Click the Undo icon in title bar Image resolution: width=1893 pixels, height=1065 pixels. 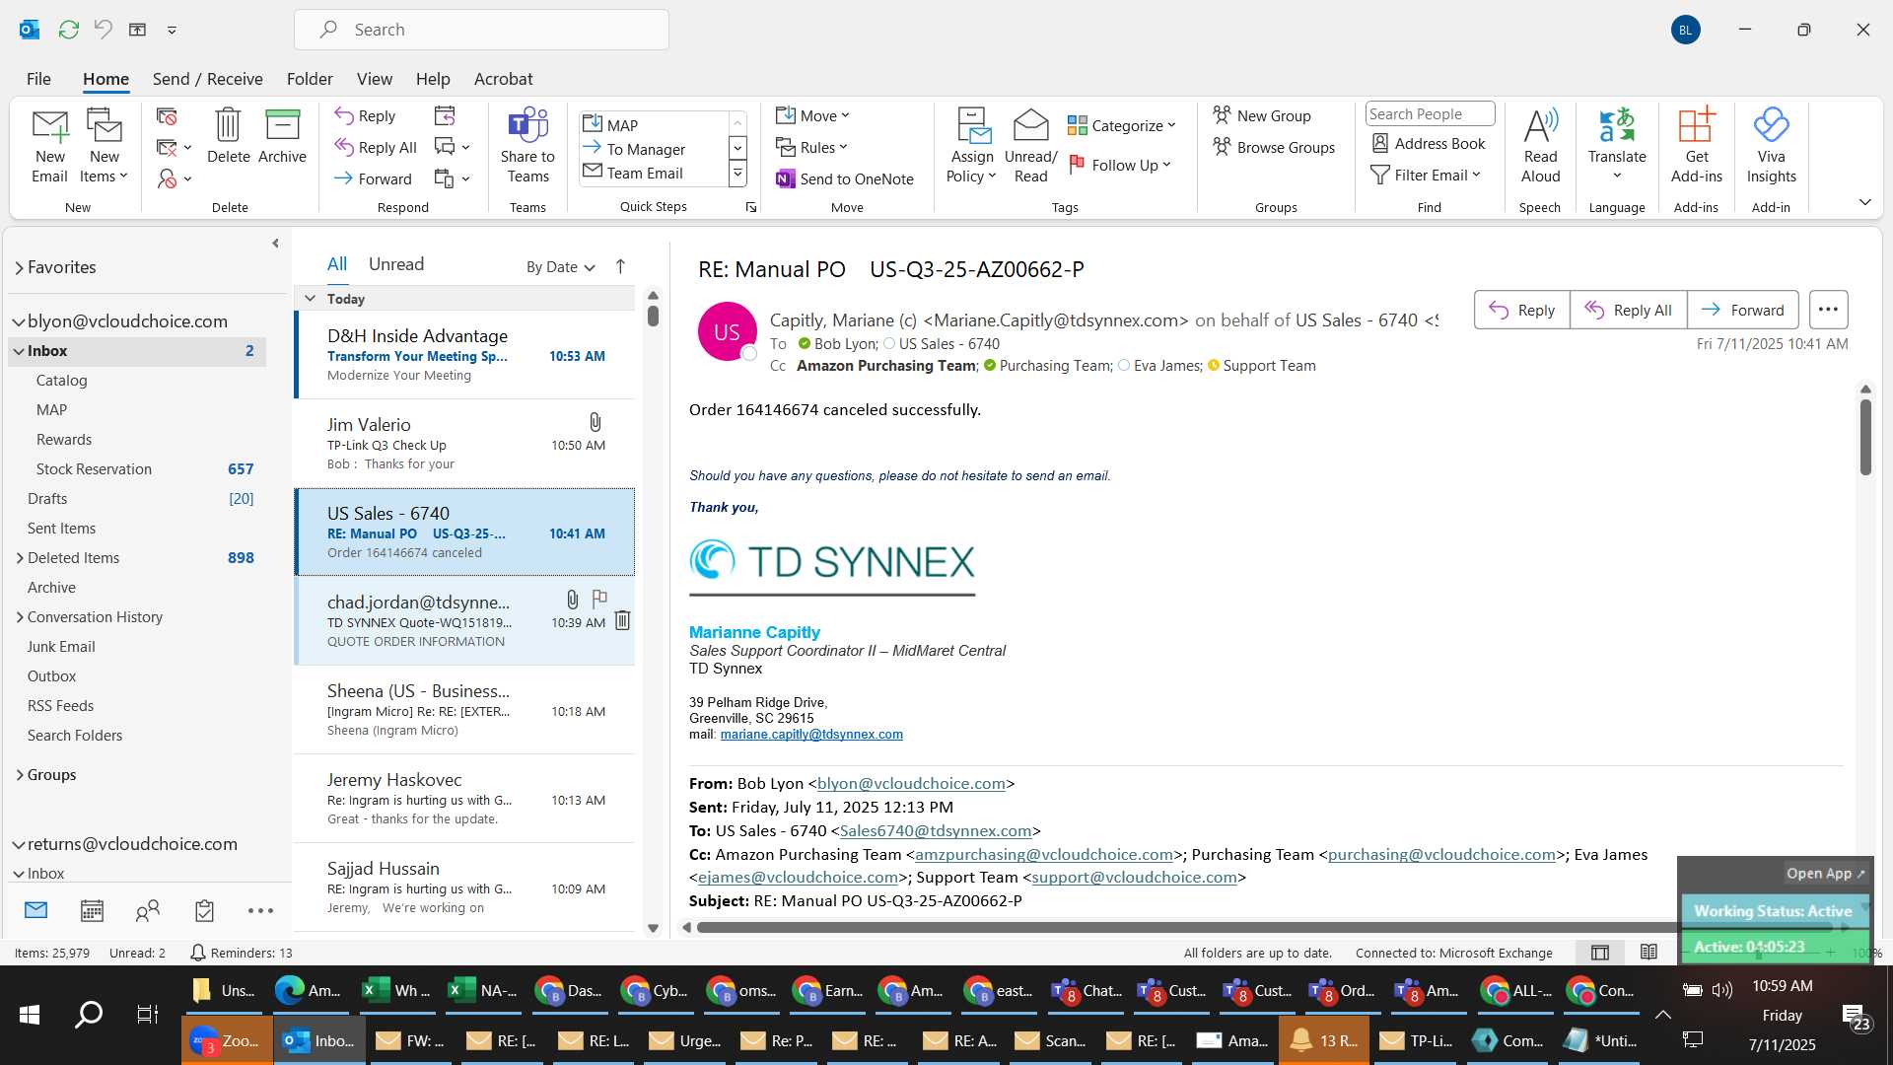[x=103, y=30]
